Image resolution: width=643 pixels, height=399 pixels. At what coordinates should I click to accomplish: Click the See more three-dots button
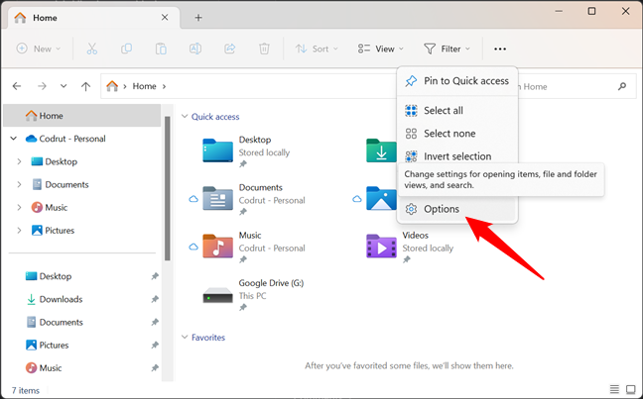point(500,49)
